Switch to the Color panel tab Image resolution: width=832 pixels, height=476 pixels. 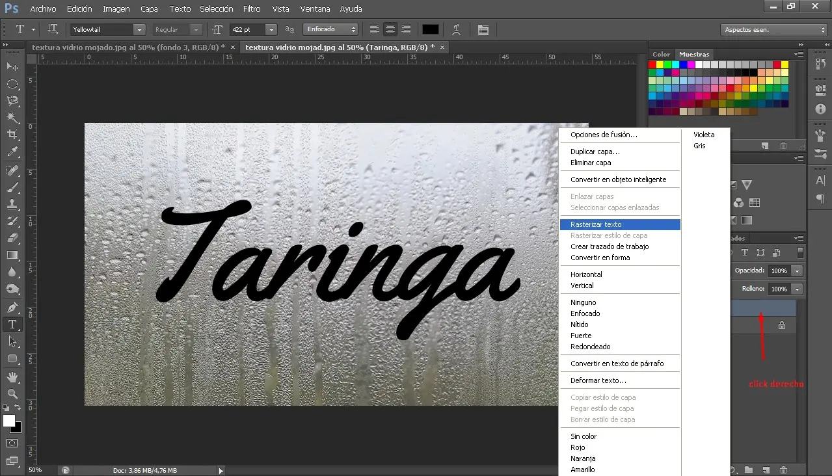point(661,55)
